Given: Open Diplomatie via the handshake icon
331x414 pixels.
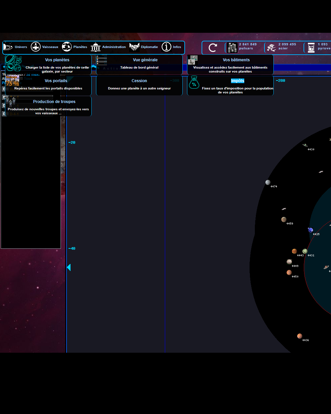Looking at the screenshot, I should tap(134, 47).
